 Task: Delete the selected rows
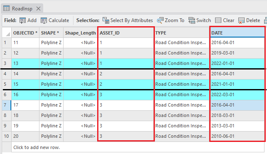(x=249, y=20)
